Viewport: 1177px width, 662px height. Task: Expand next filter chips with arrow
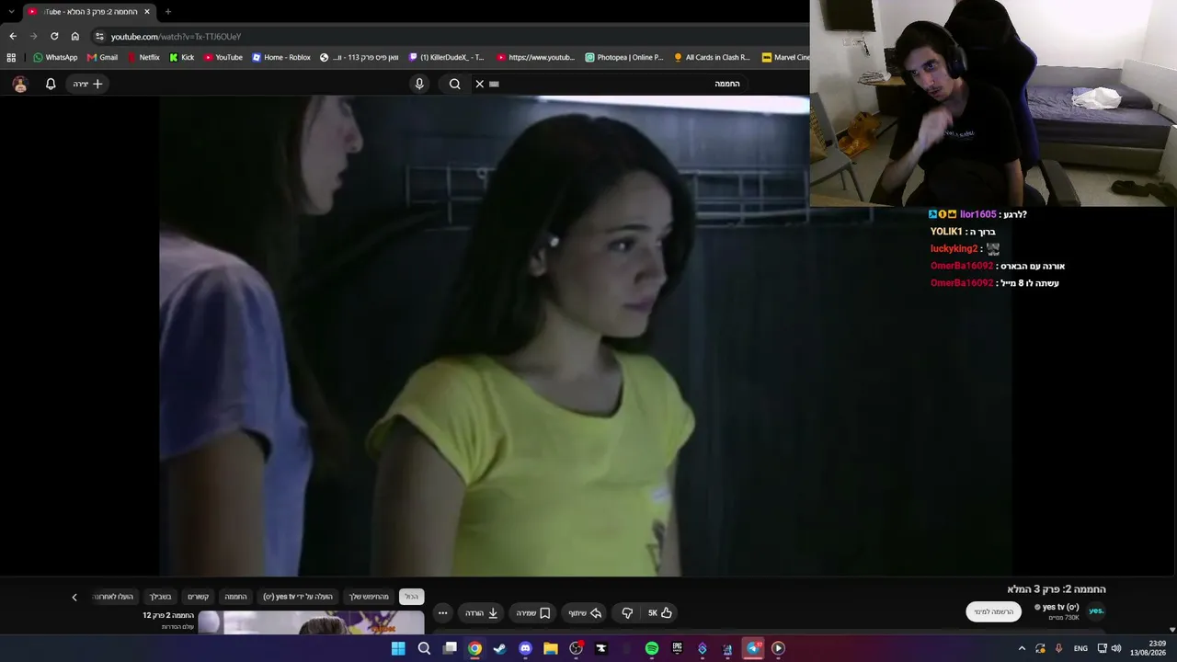pyautogui.click(x=74, y=597)
